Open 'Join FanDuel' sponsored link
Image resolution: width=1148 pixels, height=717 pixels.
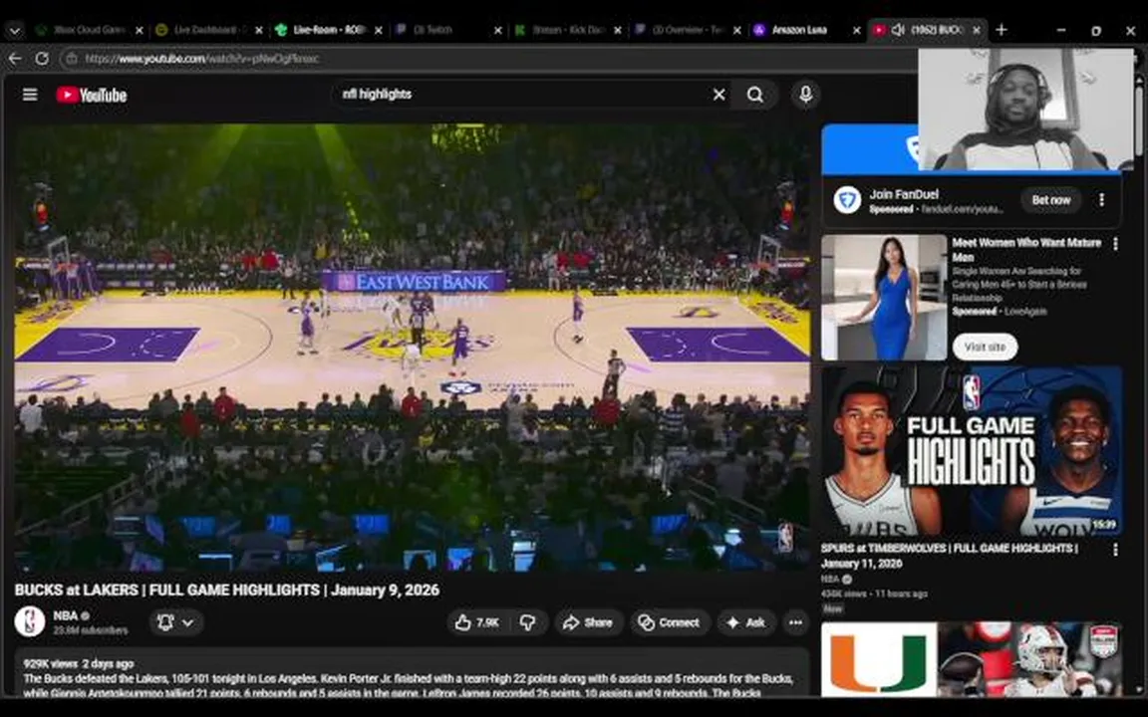pos(904,194)
